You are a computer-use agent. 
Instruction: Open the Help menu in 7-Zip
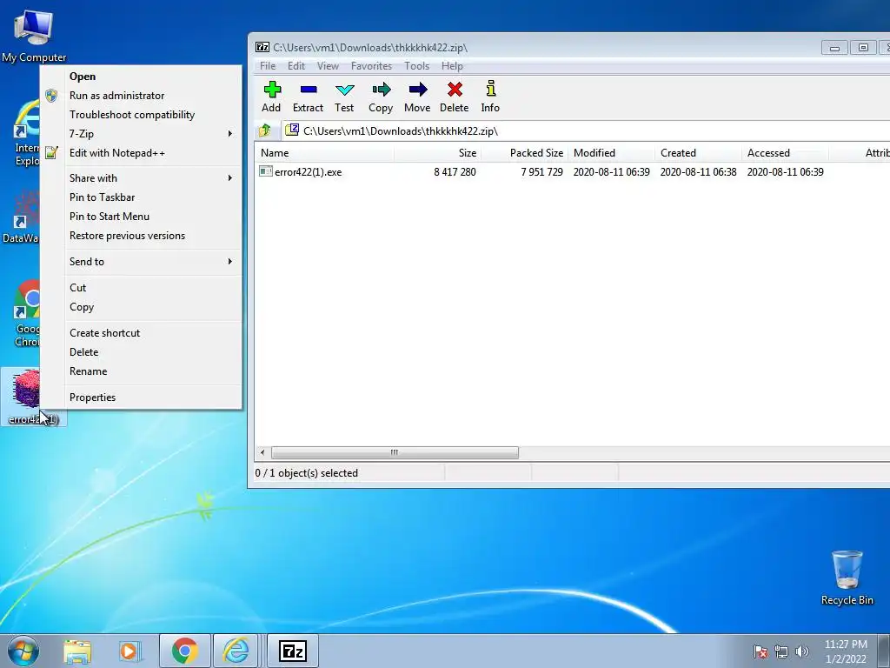[452, 66]
